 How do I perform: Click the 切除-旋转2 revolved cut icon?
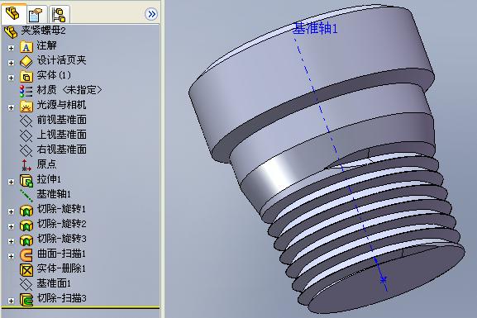point(26,225)
